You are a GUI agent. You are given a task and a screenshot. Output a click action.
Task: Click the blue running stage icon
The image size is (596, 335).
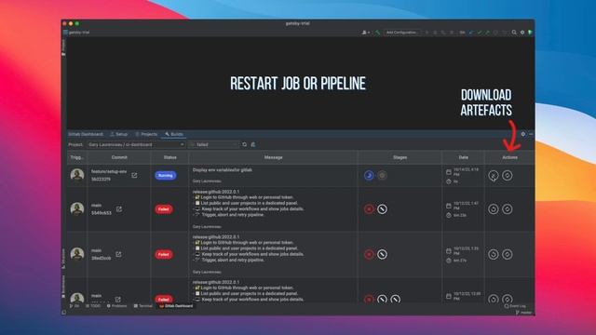(x=369, y=175)
